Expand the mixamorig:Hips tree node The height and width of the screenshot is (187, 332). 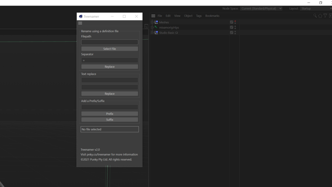(x=152, y=27)
